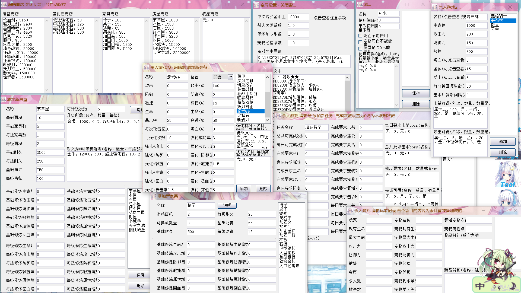Click the 杀人游戏2.0 添加新装备 title icon

click(x=146, y=67)
